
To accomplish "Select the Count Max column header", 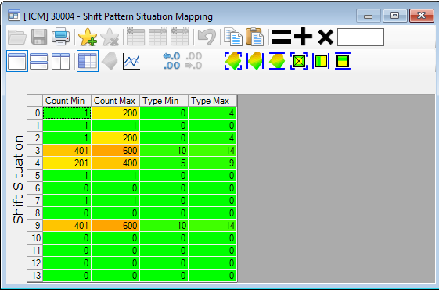I will [x=115, y=101].
